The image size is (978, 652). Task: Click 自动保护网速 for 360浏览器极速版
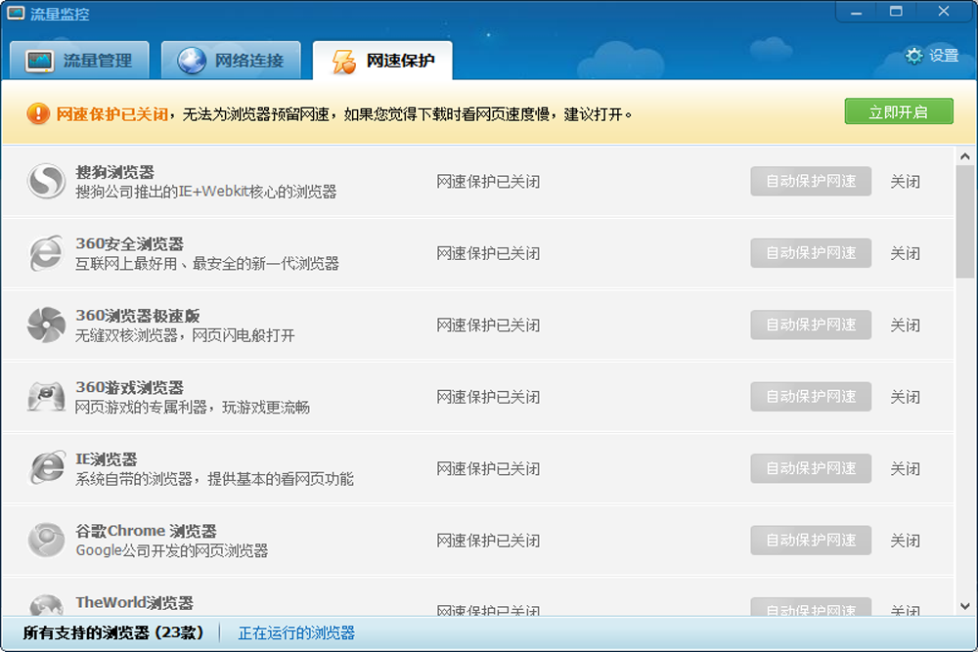(811, 325)
